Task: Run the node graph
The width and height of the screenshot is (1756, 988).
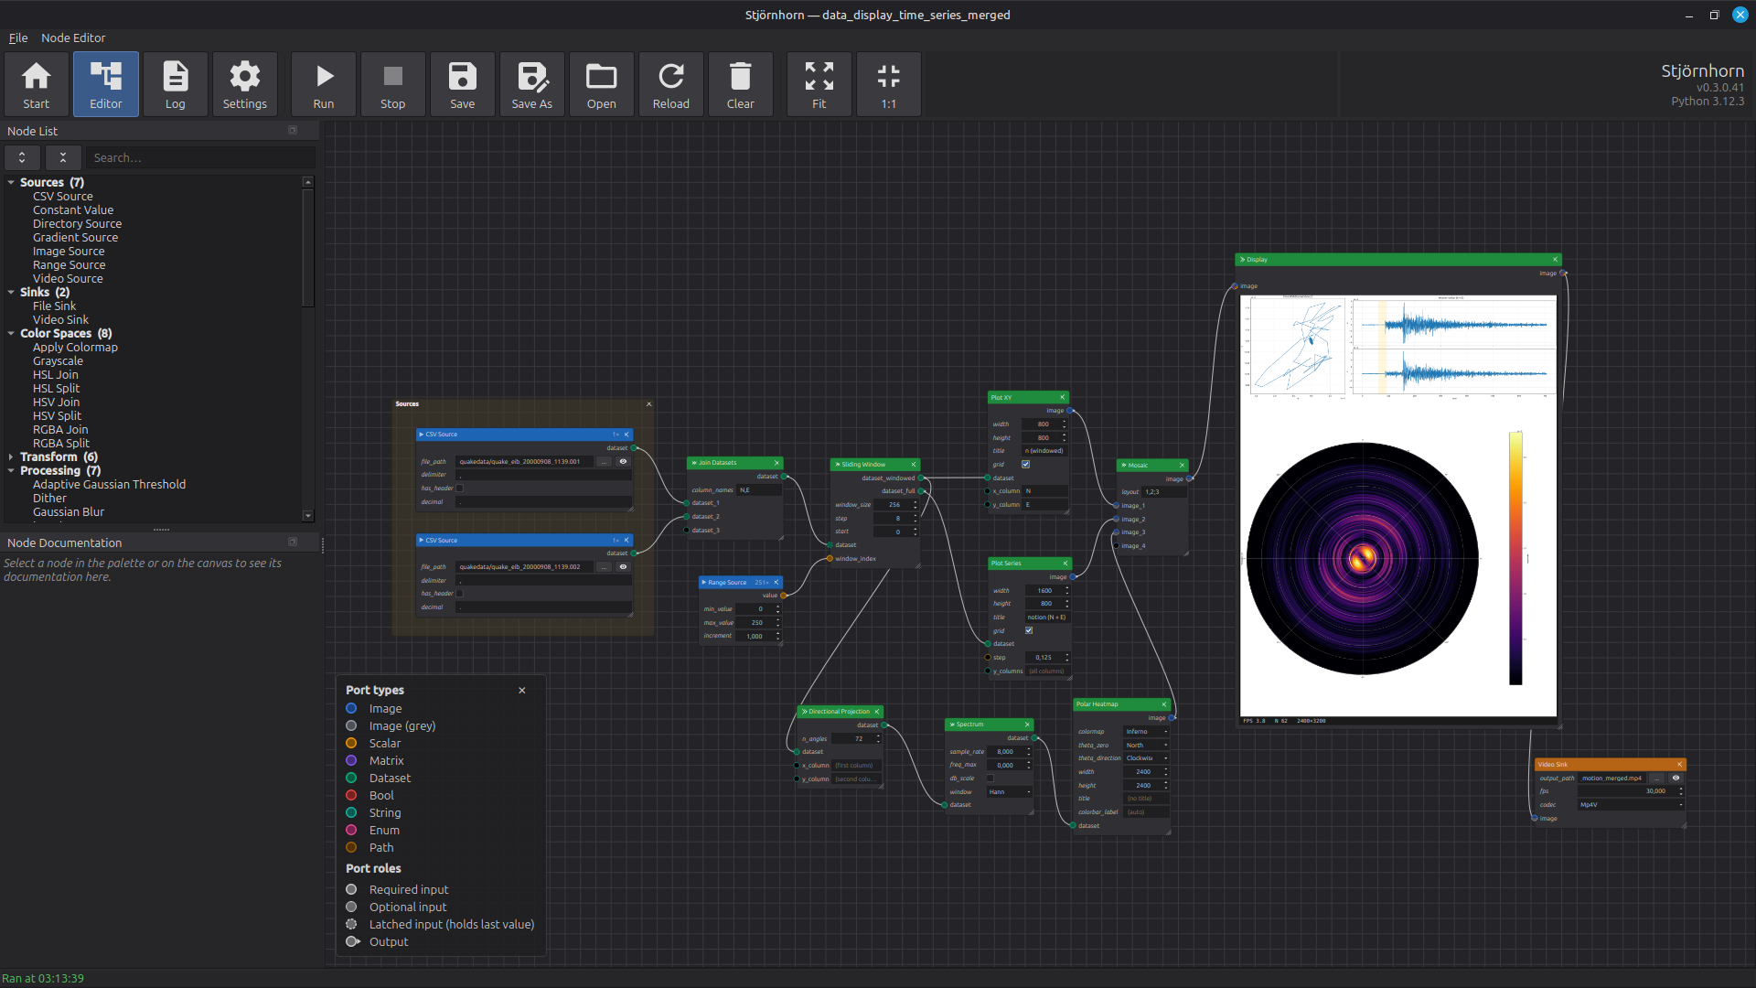Action: (324, 84)
